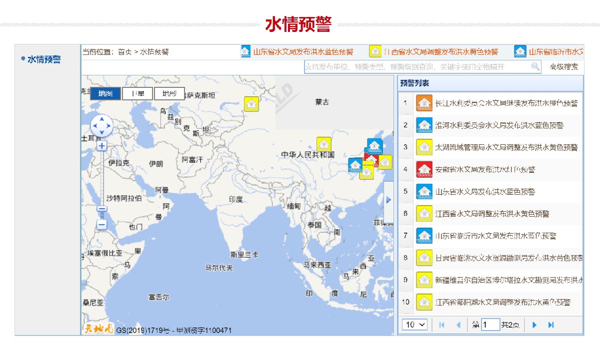Open scrolling notice 山东省水文局发布洪水蓝色预警
Screen dimensions: 600x345
point(303,52)
